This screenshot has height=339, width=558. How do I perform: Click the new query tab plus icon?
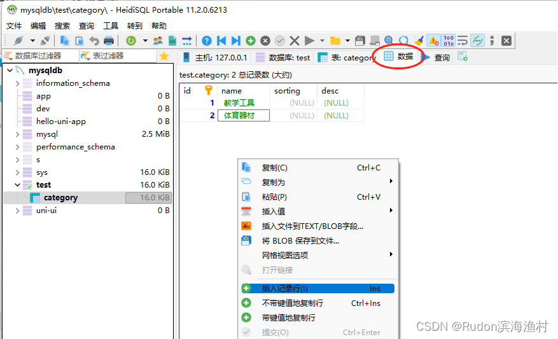pyautogui.click(x=463, y=57)
